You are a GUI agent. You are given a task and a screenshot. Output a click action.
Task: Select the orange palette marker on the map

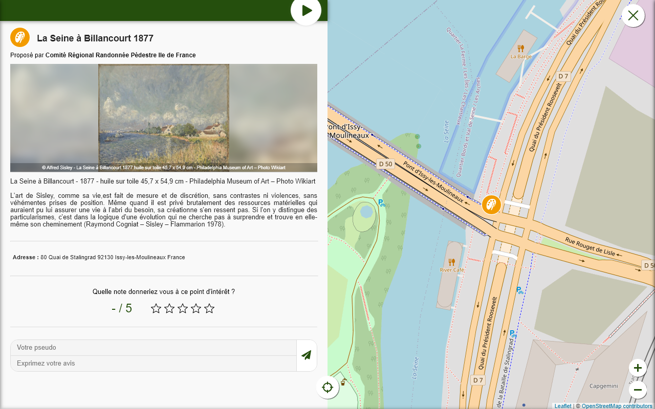coord(491,205)
